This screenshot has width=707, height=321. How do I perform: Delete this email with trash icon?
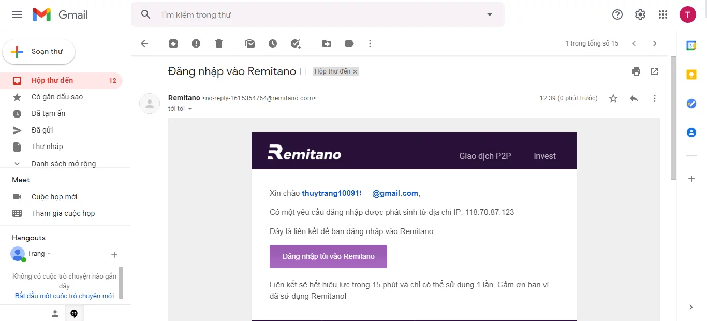pyautogui.click(x=219, y=43)
